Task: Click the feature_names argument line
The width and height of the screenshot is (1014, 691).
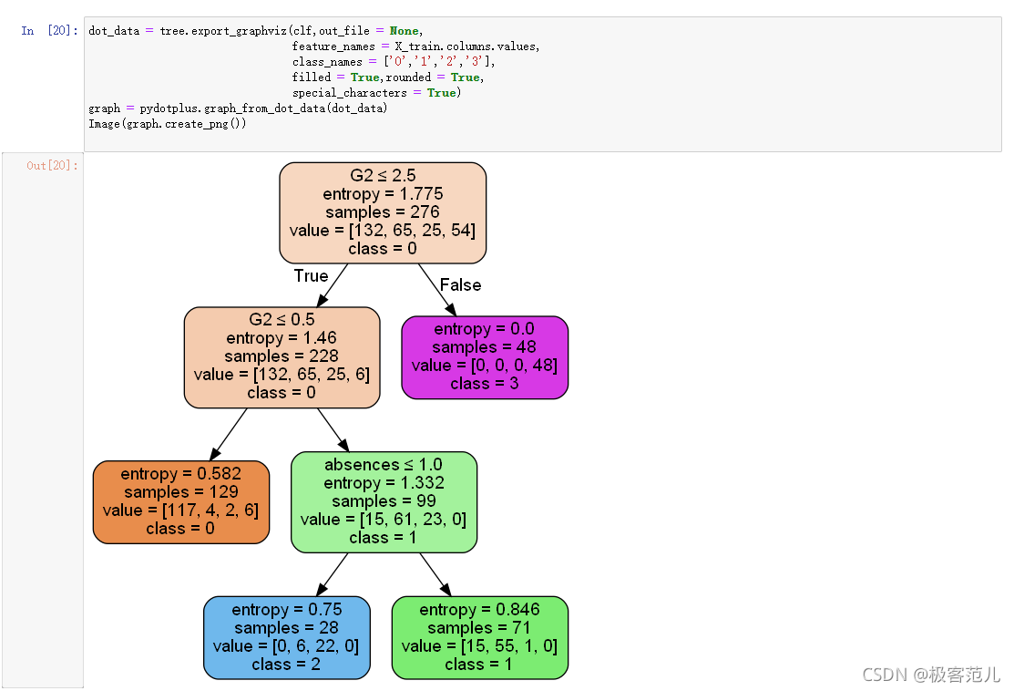Action: pos(415,46)
